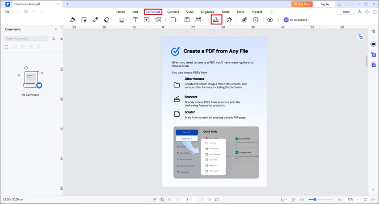Open the Stamp tool

(216, 20)
